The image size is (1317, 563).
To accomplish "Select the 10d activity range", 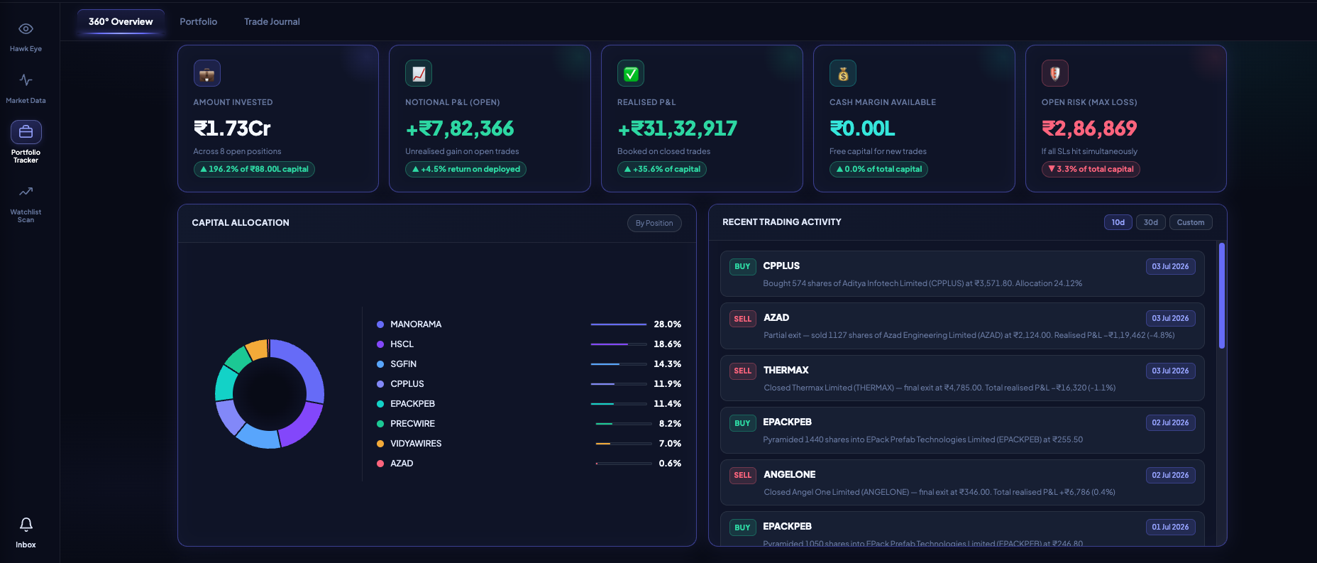I will [x=1118, y=222].
